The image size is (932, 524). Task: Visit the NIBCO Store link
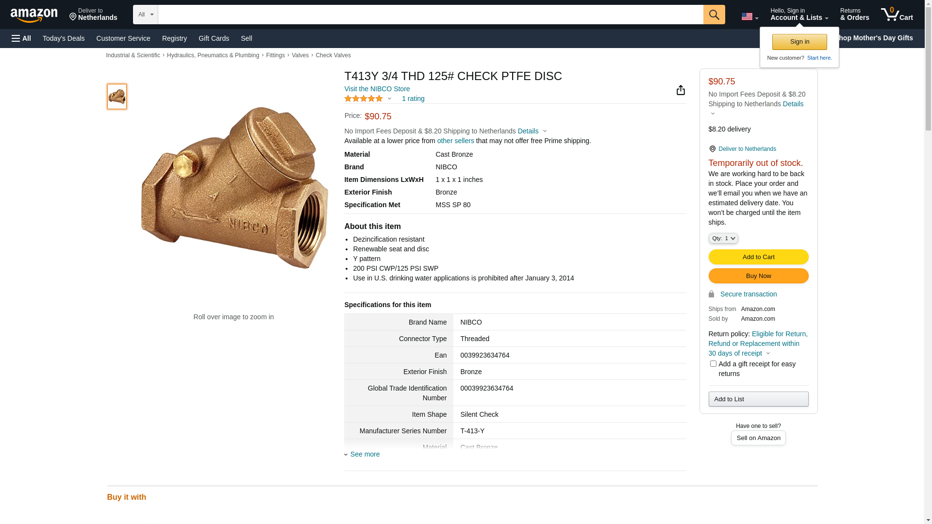pyautogui.click(x=377, y=89)
